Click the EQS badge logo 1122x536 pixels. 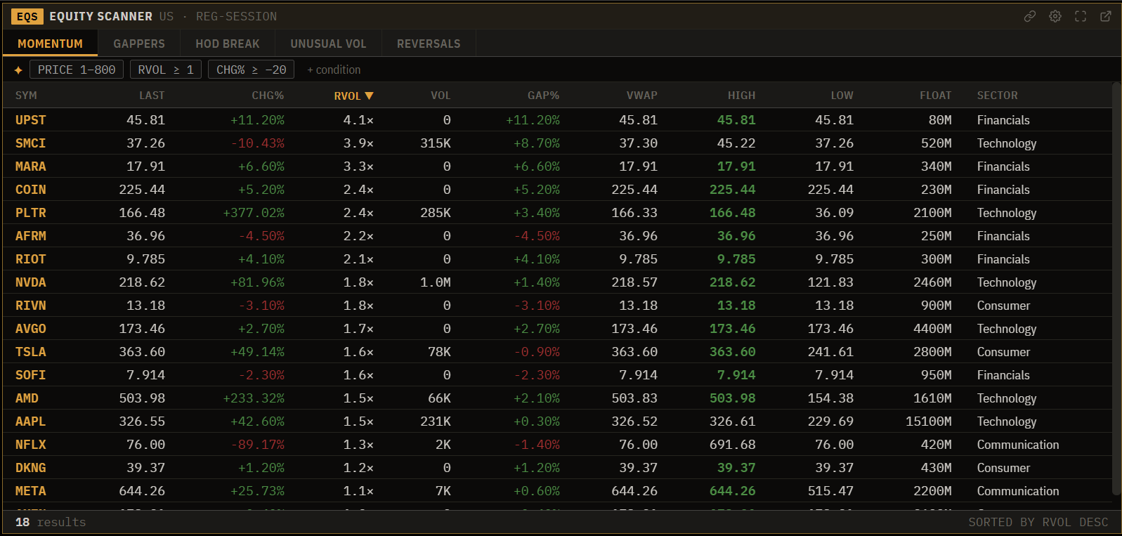point(27,16)
